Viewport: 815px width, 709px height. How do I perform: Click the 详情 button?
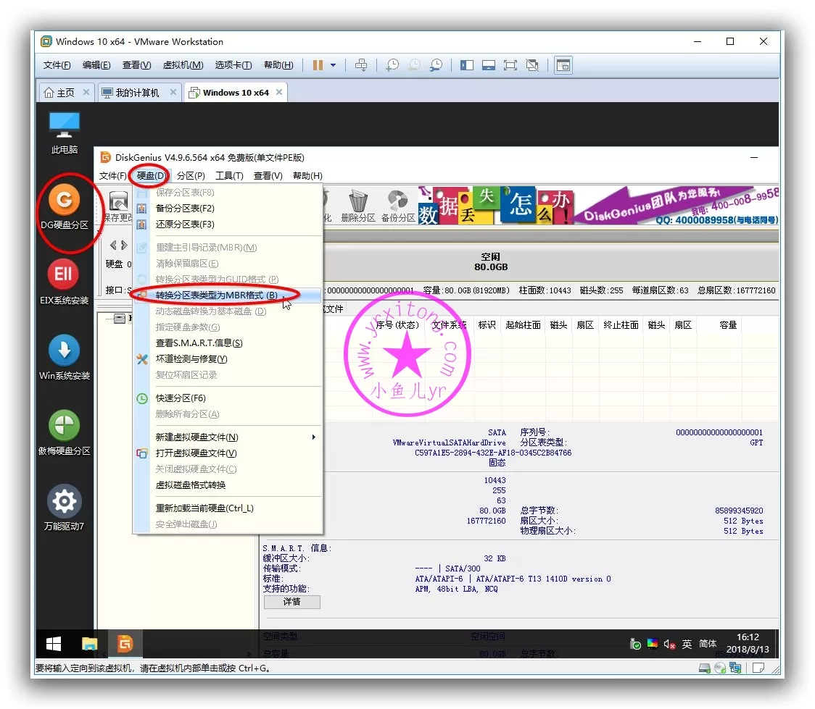pos(292,602)
